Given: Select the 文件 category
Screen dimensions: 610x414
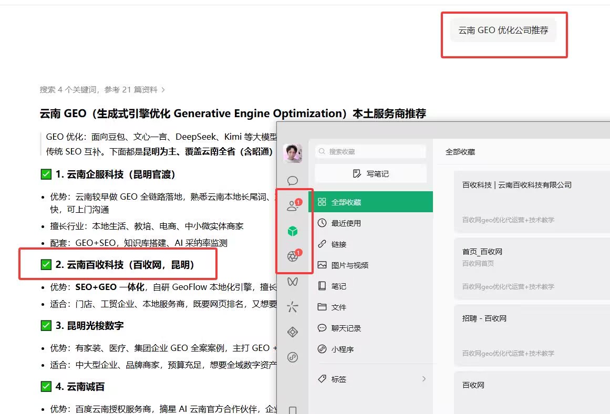Looking at the screenshot, I should coord(370,307).
